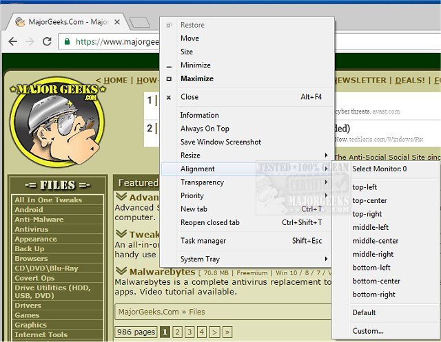
Task: Open Games files category
Action: pos(57,315)
